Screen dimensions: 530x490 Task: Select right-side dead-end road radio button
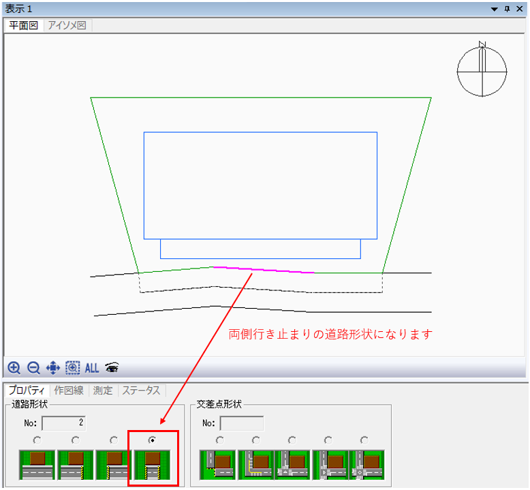tap(76, 440)
